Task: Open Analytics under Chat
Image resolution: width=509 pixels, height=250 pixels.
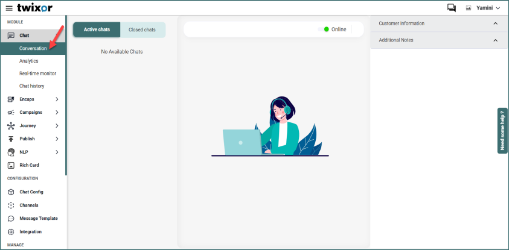Action: pyautogui.click(x=28, y=61)
